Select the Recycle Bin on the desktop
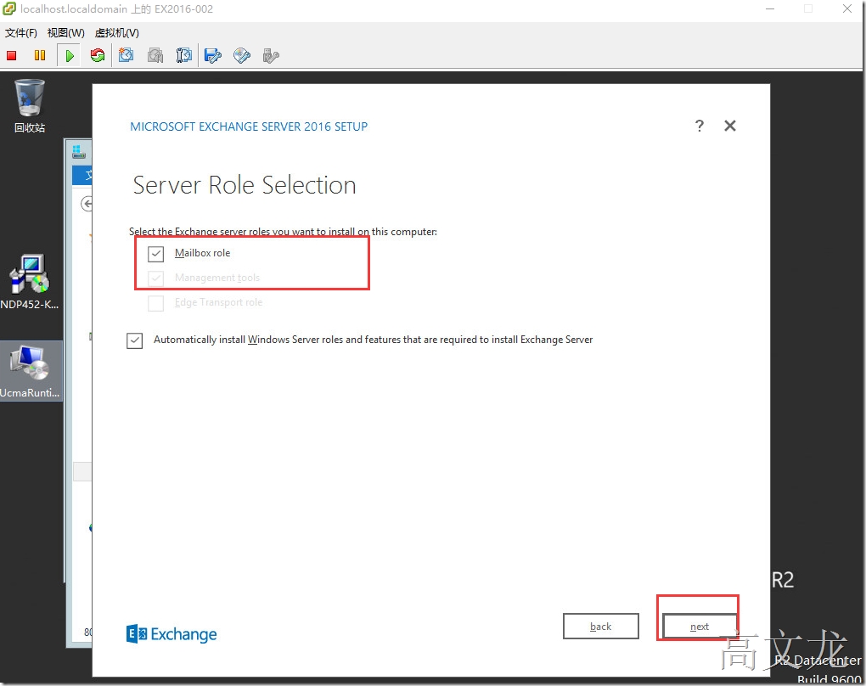 click(29, 105)
